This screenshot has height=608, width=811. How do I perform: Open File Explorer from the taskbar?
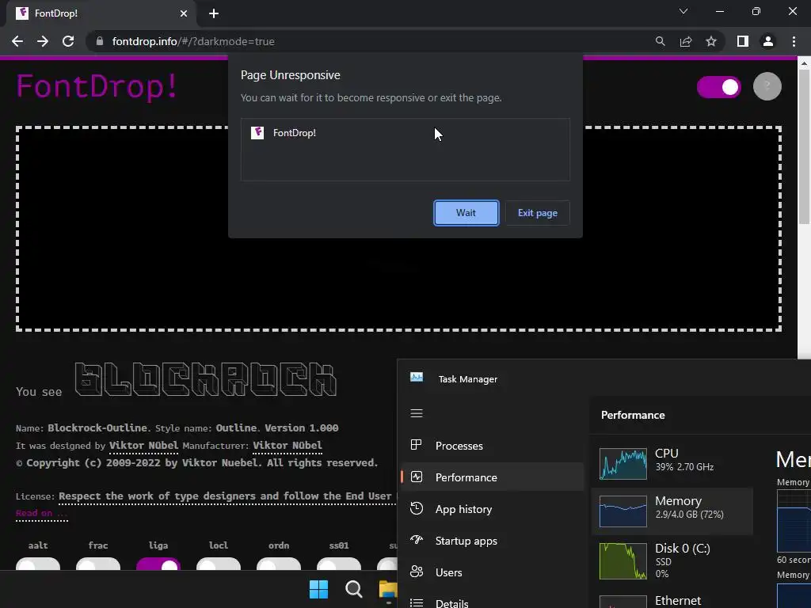pos(388,589)
